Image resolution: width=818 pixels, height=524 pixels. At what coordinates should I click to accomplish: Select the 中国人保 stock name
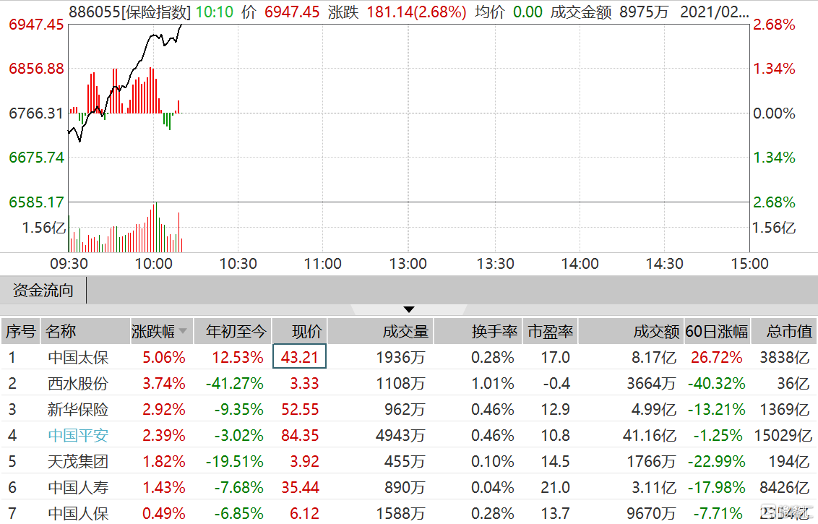click(78, 514)
